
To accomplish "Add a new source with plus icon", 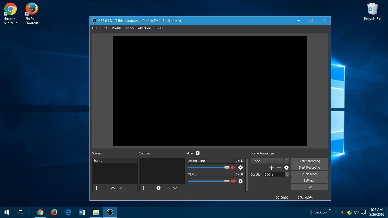I will click(x=144, y=188).
